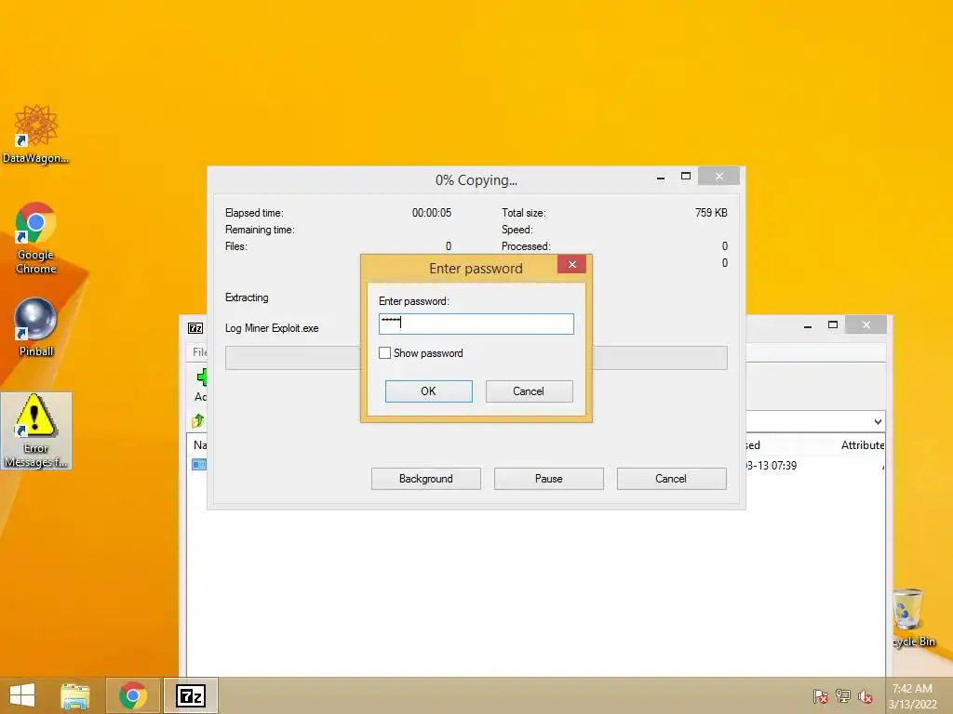This screenshot has width=953, height=714.
Task: Open the File menu in 7-Zip
Action: coord(199,352)
